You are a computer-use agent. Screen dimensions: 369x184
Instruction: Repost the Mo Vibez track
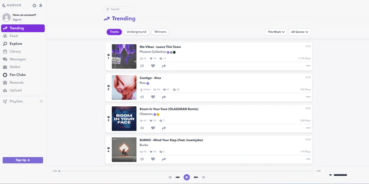click(x=142, y=66)
